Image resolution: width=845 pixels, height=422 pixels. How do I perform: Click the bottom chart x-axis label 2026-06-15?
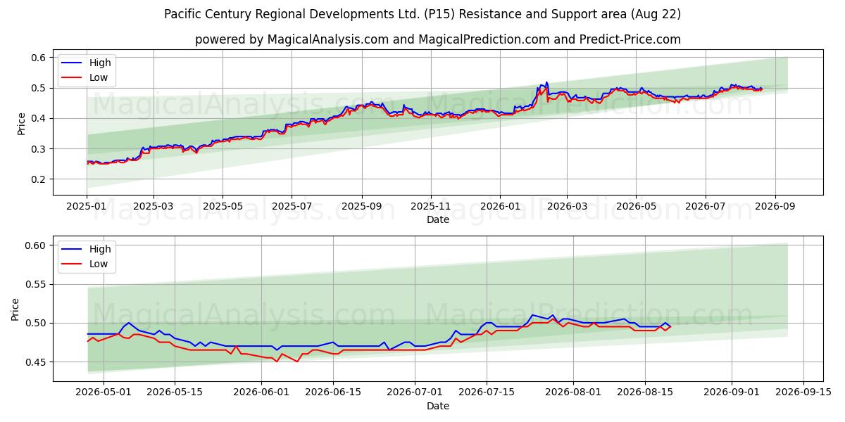click(x=333, y=394)
